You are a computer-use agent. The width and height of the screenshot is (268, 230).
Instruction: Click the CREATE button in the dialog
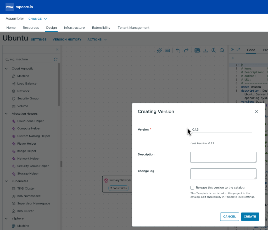coord(250,216)
